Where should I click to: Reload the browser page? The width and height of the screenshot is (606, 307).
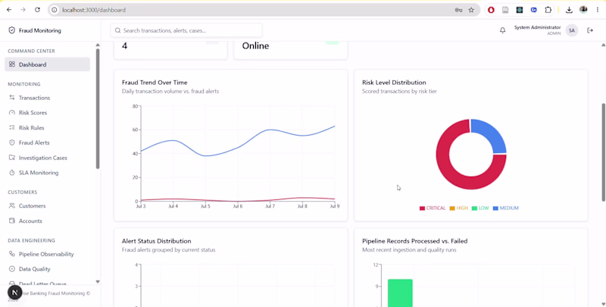[37, 10]
